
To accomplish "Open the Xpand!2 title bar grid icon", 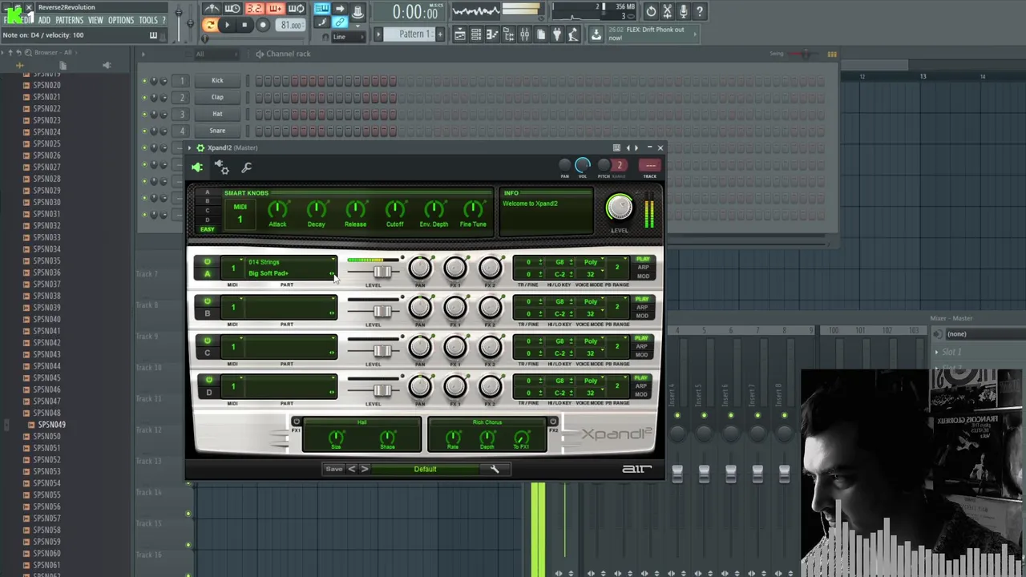I will point(616,147).
